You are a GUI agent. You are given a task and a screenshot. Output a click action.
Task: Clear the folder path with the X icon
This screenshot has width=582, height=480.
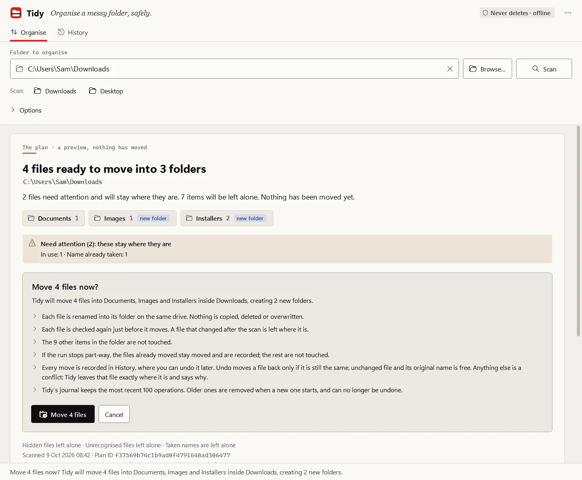click(x=450, y=69)
